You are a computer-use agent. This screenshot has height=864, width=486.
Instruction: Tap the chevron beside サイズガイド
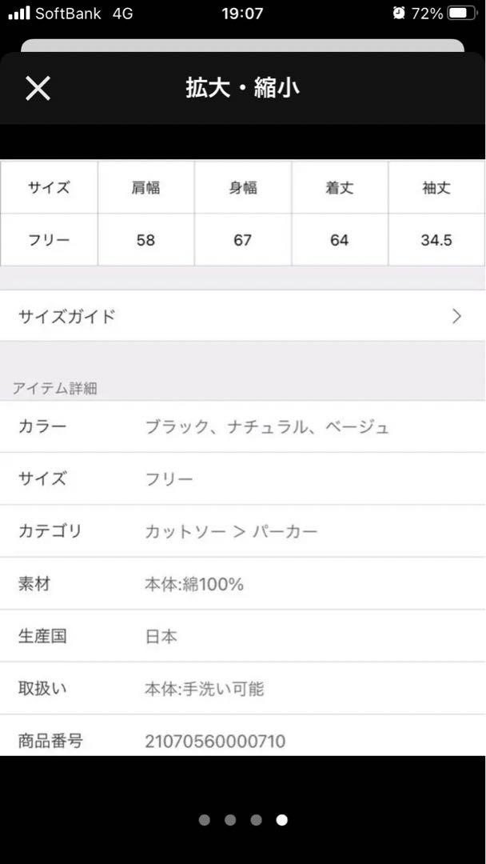pos(456,316)
